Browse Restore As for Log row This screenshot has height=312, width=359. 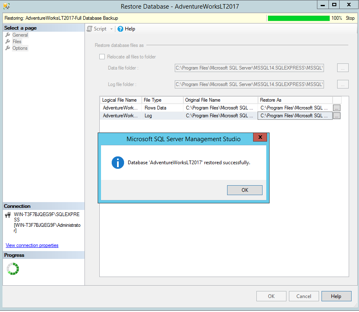point(337,116)
